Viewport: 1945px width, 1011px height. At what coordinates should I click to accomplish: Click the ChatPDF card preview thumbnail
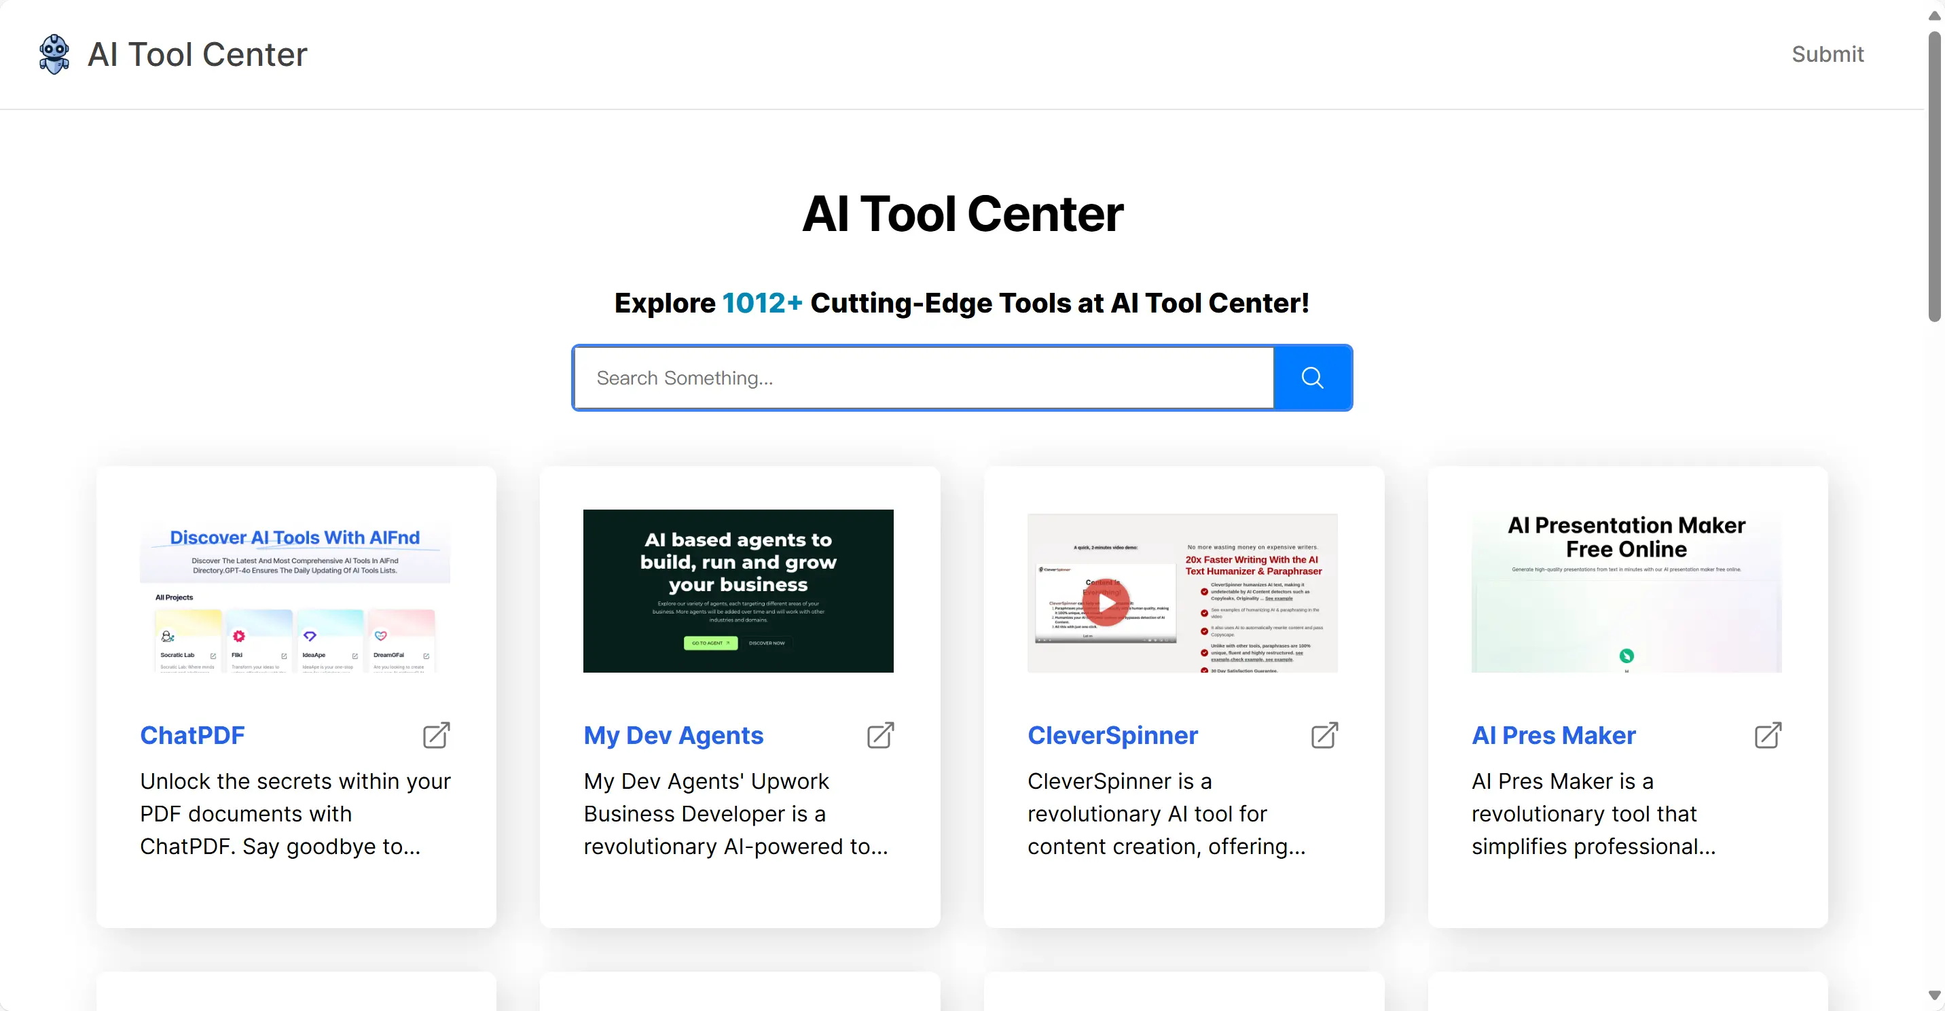[295, 591]
